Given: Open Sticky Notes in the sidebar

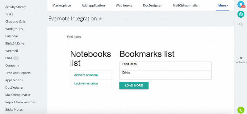Looking at the screenshot, I should coord(14,109).
